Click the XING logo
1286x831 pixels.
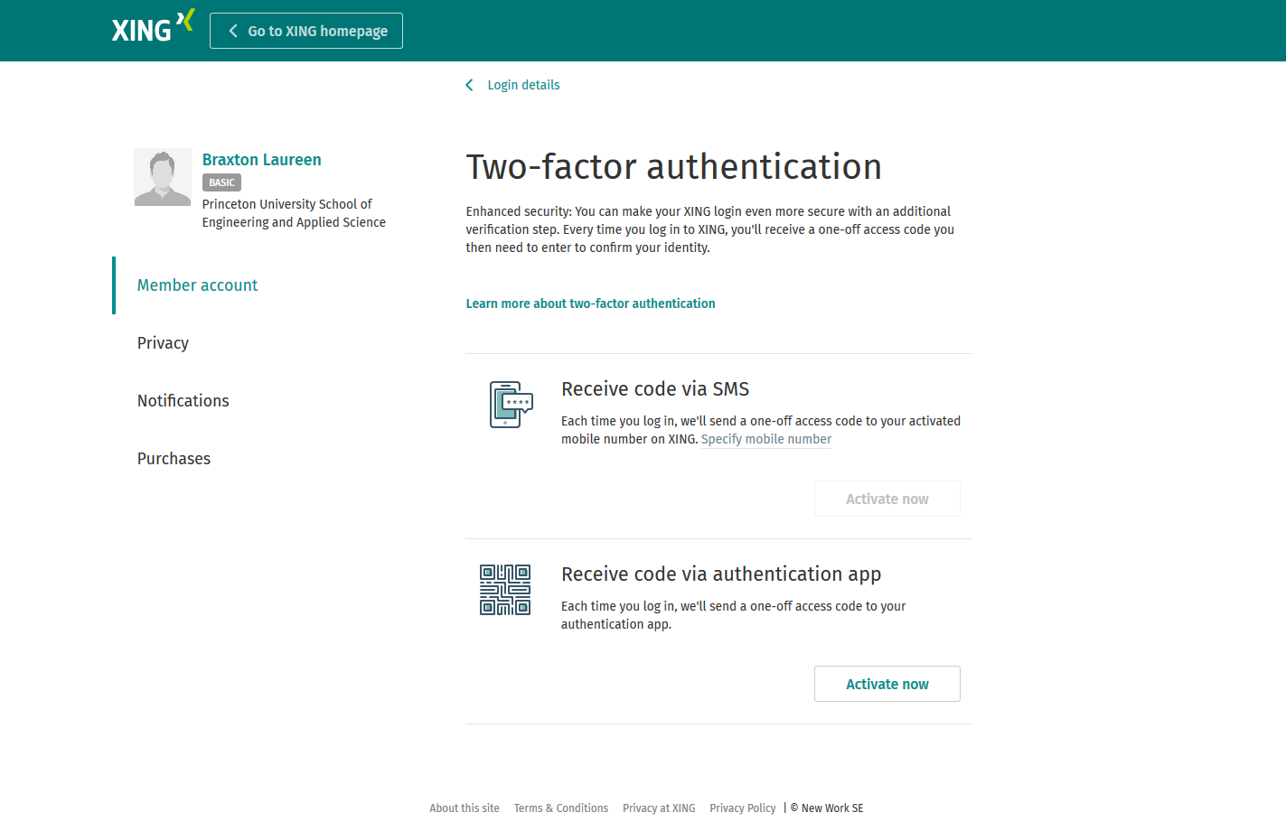pyautogui.click(x=153, y=26)
